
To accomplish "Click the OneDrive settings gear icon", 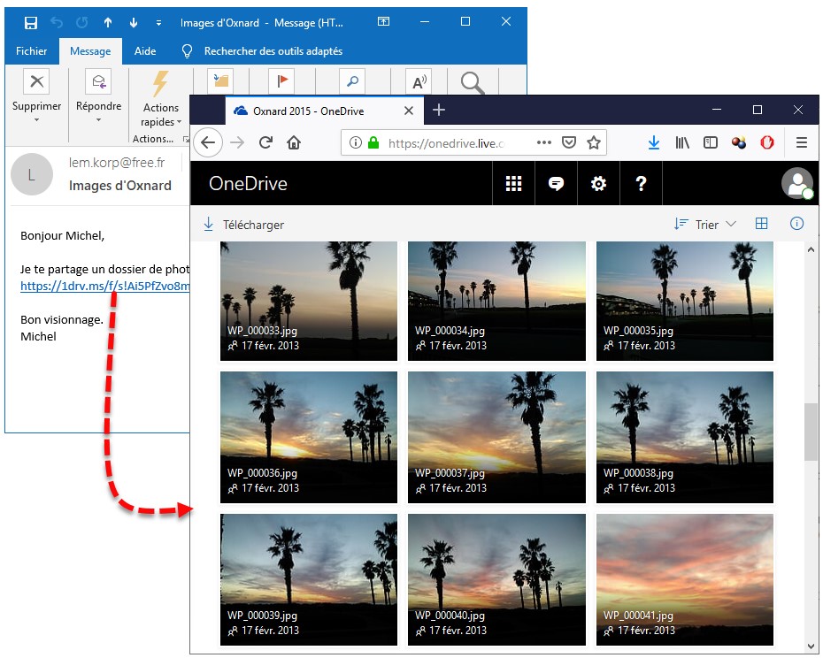I will click(598, 184).
